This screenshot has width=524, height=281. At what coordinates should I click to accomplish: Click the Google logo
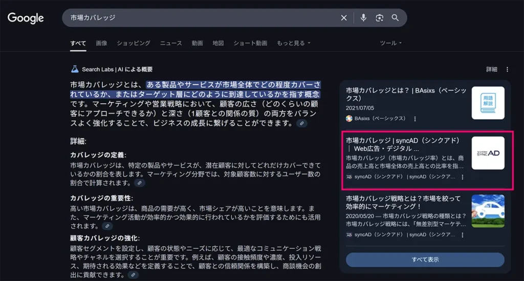[26, 18]
